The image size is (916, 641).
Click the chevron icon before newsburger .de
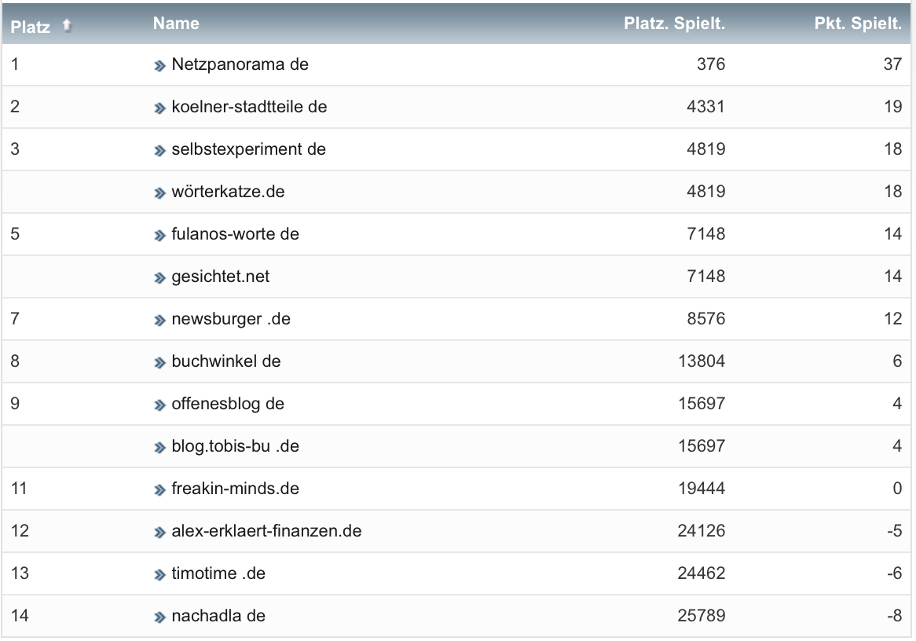[x=160, y=320]
